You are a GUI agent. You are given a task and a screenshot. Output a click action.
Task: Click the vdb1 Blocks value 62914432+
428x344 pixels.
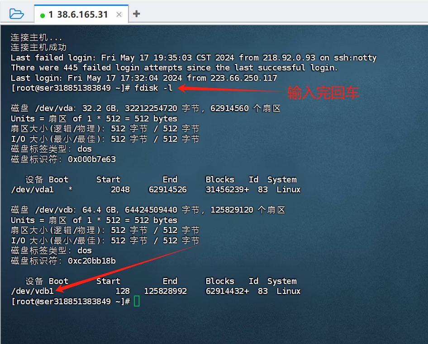[x=227, y=291]
